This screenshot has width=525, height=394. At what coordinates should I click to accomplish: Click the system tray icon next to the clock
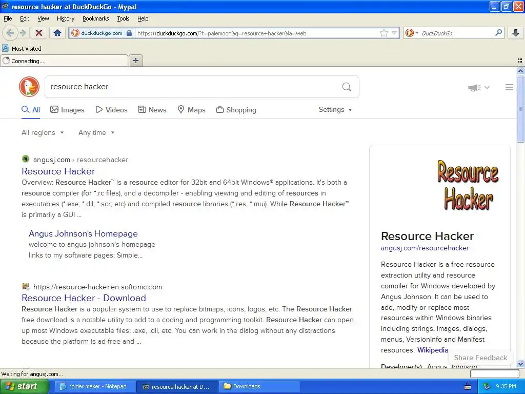point(487,387)
